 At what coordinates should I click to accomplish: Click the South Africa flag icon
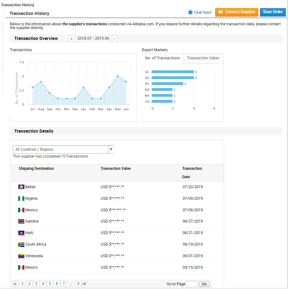pos(21,244)
